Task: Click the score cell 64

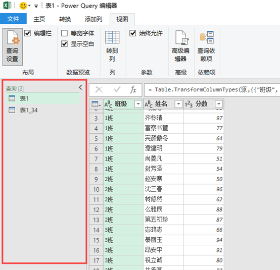Action: [x=204, y=138]
